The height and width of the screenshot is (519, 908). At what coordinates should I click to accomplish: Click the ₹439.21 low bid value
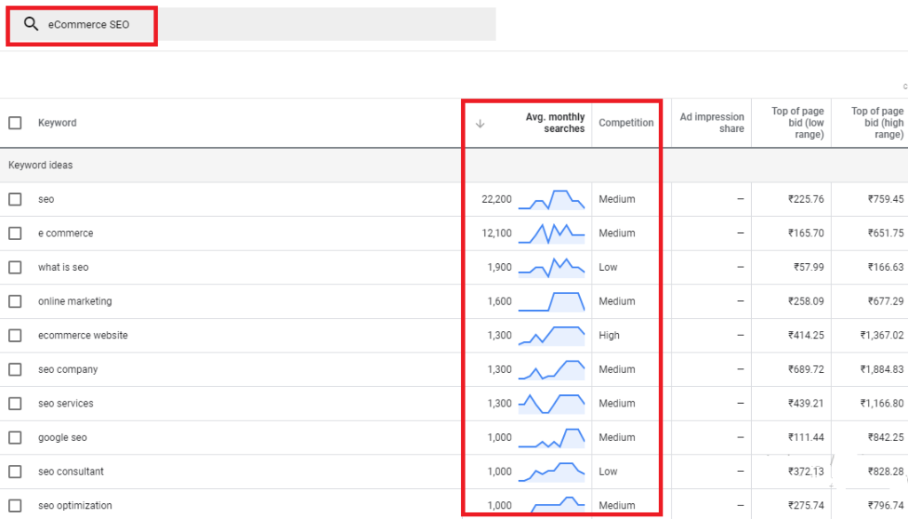[805, 403]
